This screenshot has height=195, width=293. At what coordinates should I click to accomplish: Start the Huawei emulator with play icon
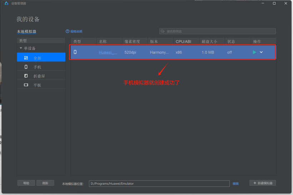[x=254, y=52]
